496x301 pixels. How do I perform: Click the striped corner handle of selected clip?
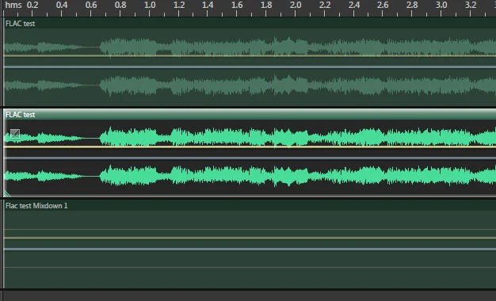pyautogui.click(x=6, y=193)
